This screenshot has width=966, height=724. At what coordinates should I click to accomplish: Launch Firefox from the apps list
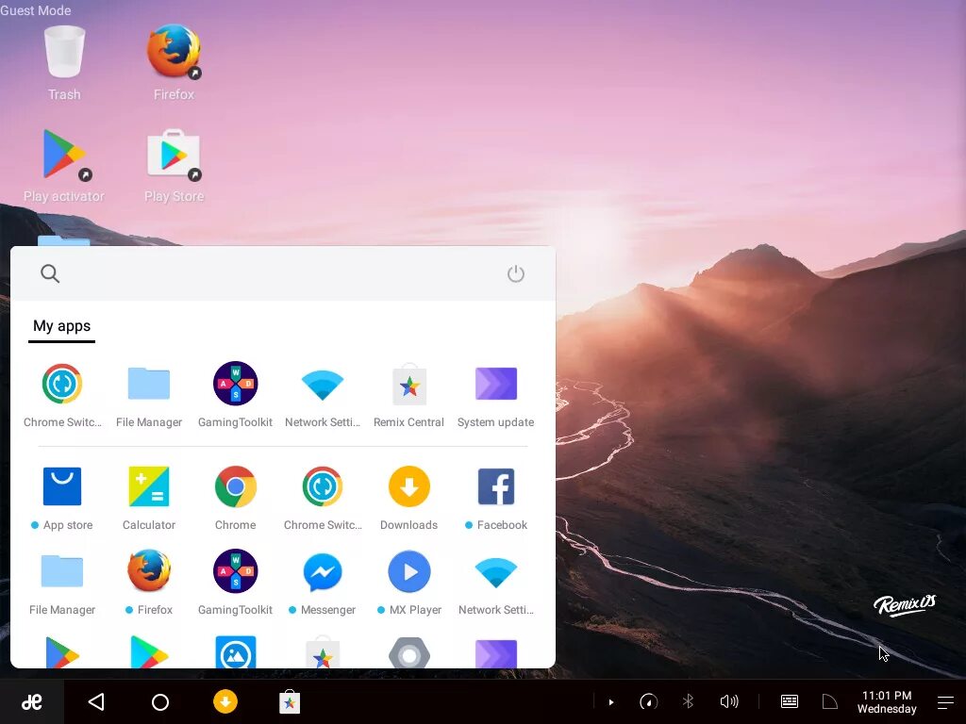click(149, 583)
